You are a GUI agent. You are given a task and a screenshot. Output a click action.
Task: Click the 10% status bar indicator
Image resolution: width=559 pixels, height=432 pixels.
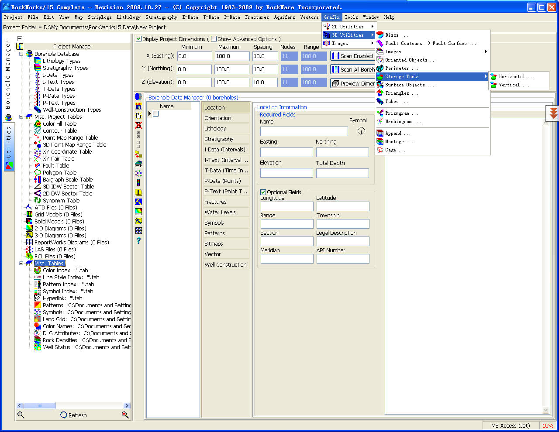[548, 426]
